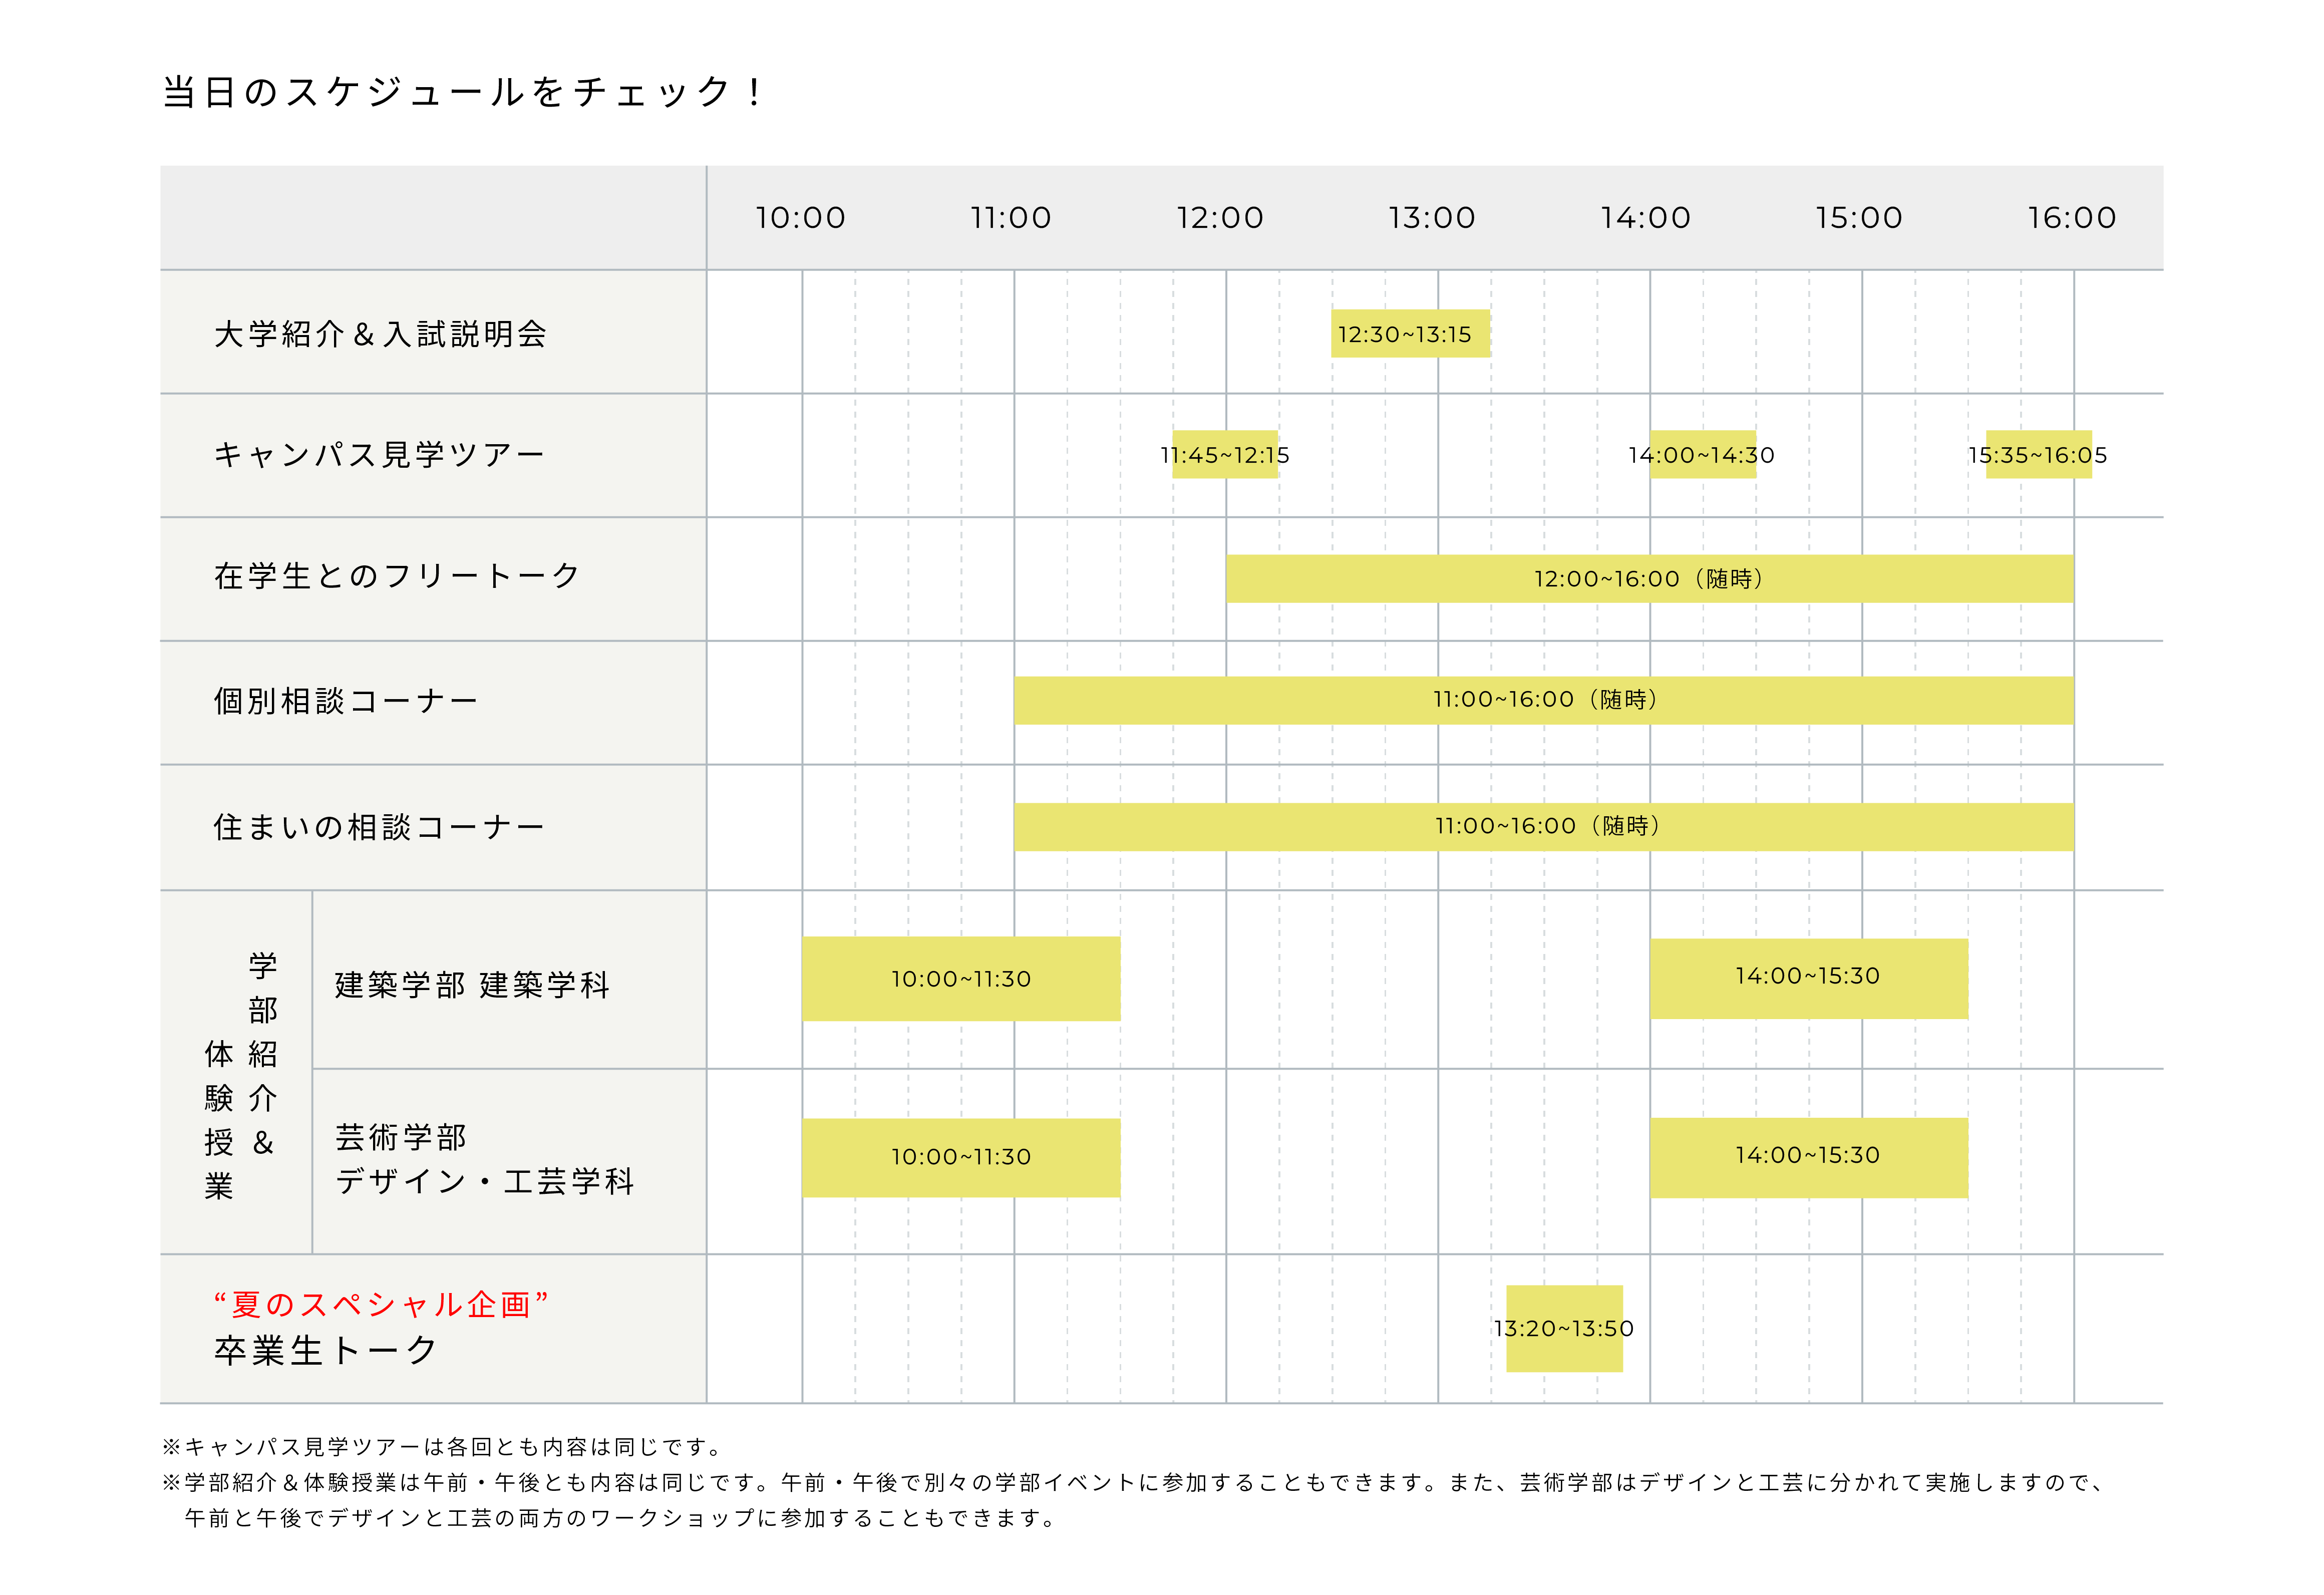Select the 15:00 time header

(x=1859, y=218)
